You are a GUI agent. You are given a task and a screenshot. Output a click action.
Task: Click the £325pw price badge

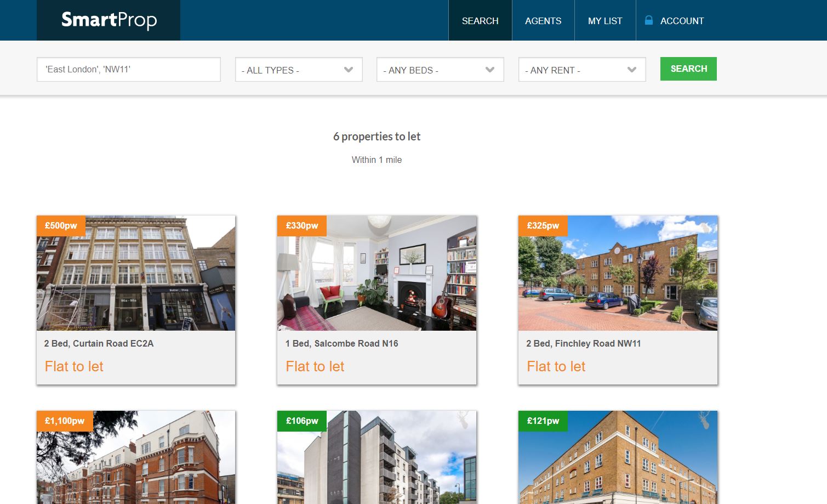[543, 225]
